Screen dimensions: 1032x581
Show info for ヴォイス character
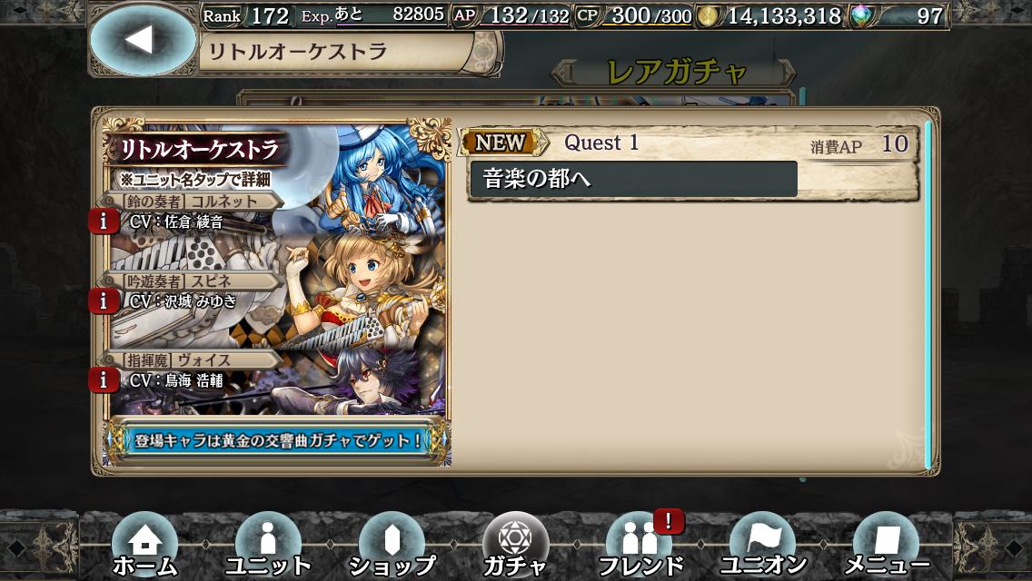(x=104, y=380)
